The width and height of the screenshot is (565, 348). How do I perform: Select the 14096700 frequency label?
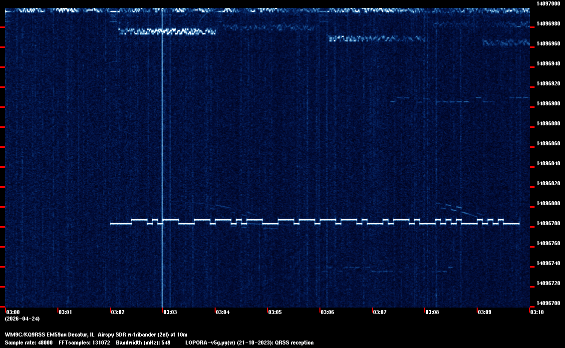[x=548, y=303]
